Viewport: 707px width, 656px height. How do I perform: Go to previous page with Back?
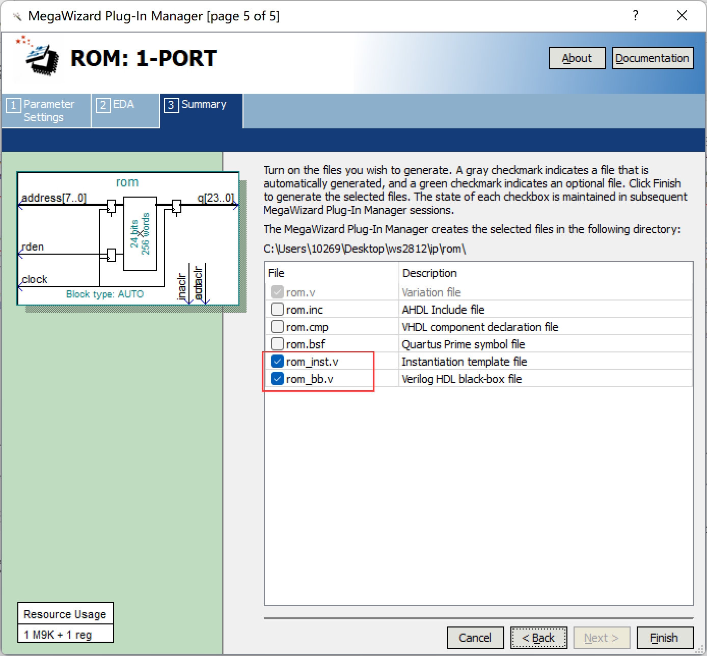539,638
